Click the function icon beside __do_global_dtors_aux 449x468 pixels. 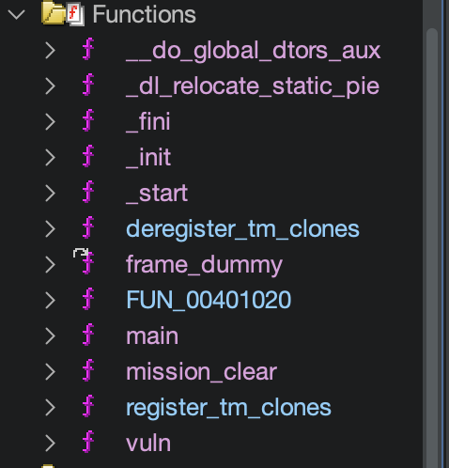click(88, 49)
